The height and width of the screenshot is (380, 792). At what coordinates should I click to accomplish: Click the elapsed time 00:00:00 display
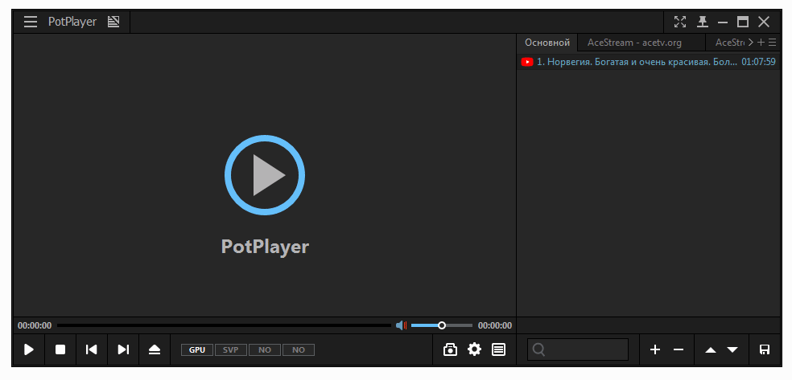pyautogui.click(x=35, y=325)
